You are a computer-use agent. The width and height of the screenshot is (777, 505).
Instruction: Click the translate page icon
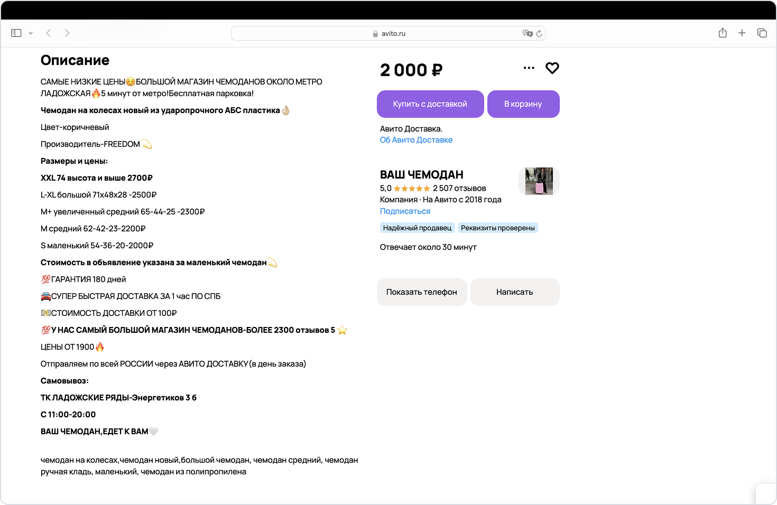(x=527, y=33)
